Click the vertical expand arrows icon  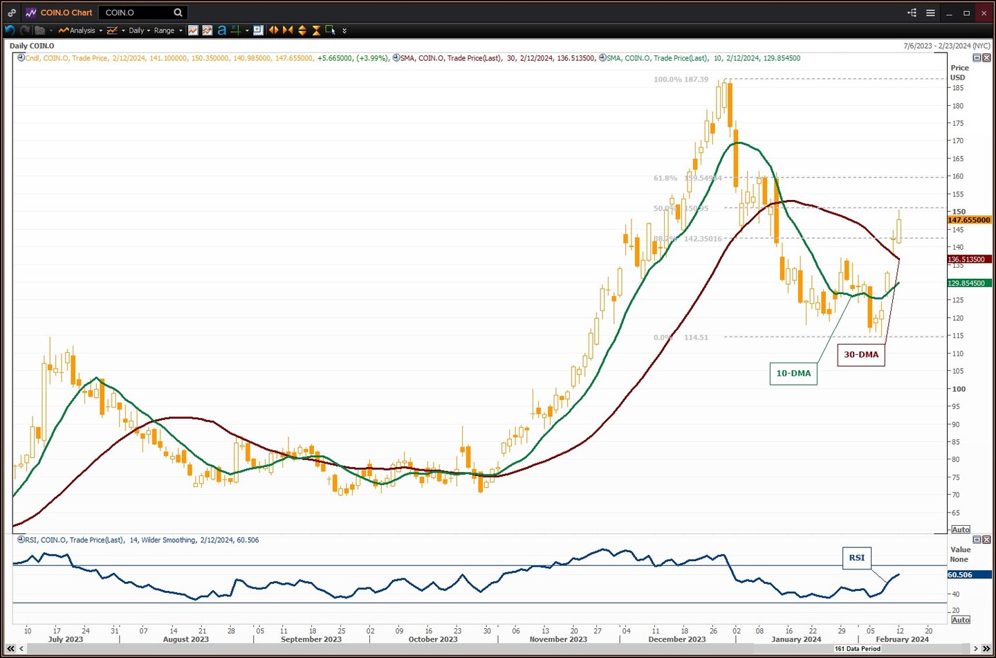coord(302,30)
